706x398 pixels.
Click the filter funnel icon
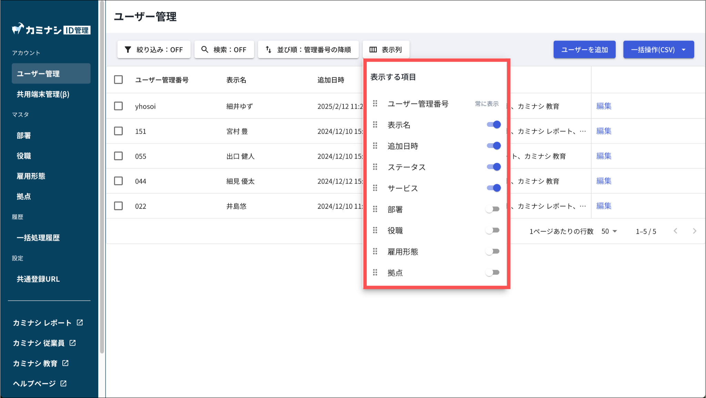click(128, 50)
